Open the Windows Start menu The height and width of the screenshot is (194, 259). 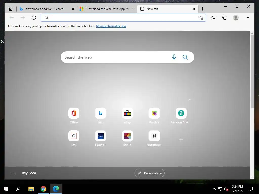[x=6, y=189]
